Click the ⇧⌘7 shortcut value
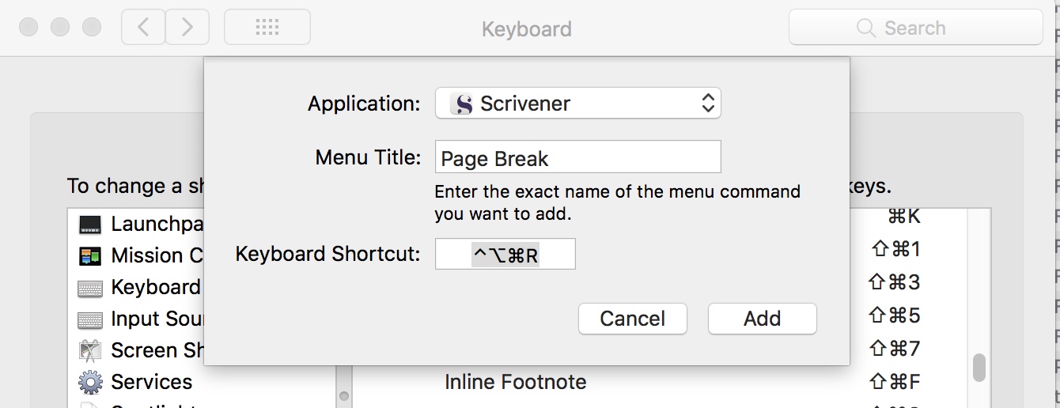Viewport: 1060px width, 408px height. click(x=895, y=349)
